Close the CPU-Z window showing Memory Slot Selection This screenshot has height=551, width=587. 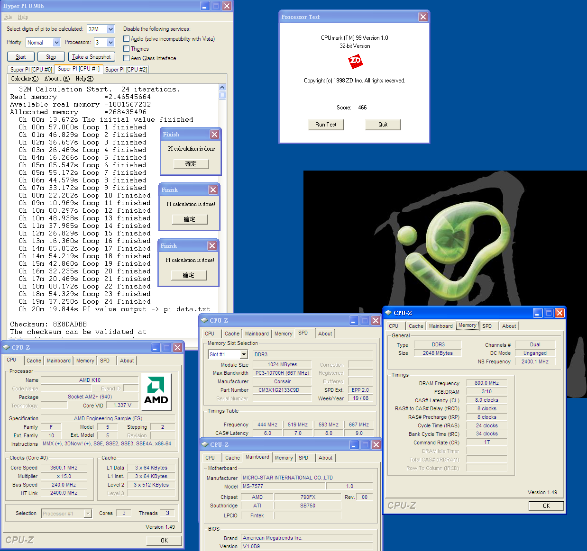click(x=376, y=320)
